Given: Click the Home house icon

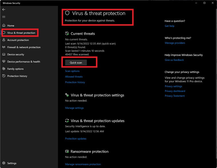Looking at the screenshot, I should pyautogui.click(x=4, y=25).
